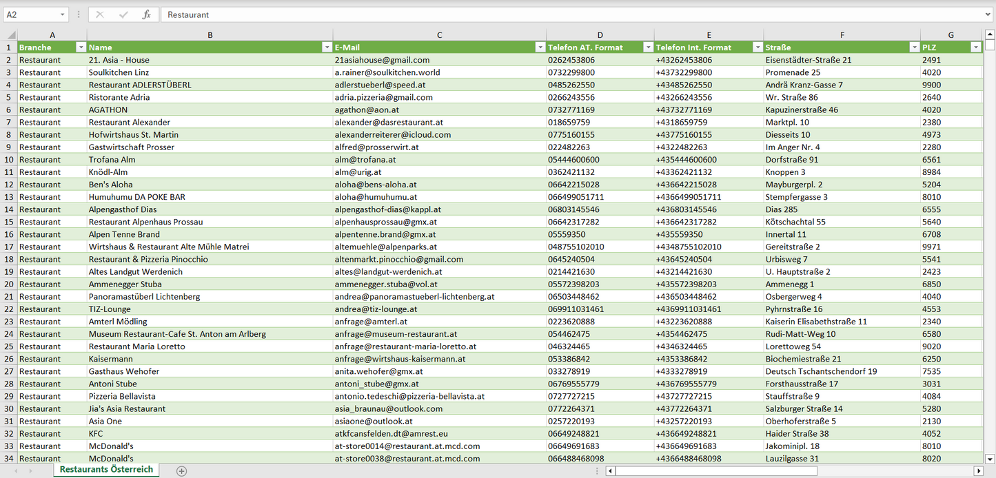Viewport: 996px width, 478px height.
Task: Open the Straße column filter dropdown
Action: [913, 48]
